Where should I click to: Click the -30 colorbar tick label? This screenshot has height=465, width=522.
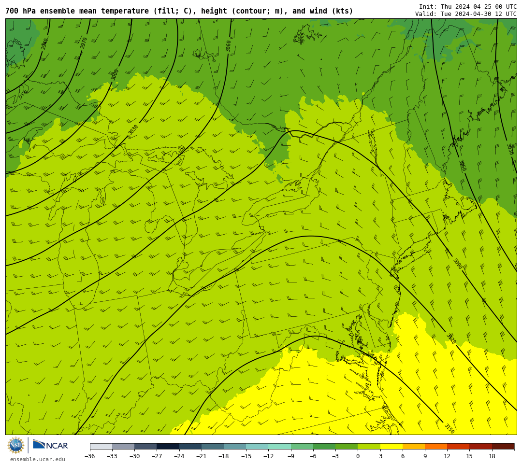click(x=134, y=456)
